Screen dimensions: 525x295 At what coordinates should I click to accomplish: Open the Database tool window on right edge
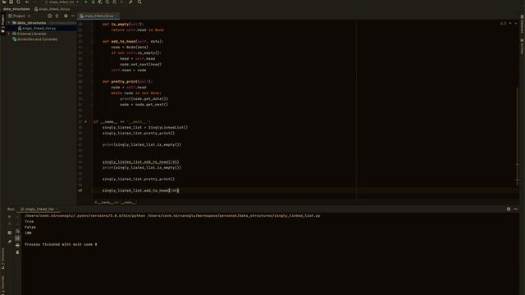point(522,24)
